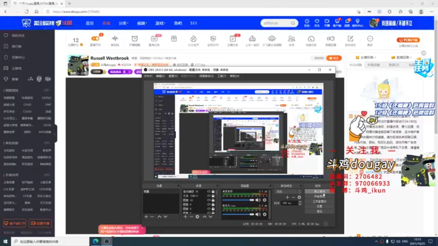
Task: Mute 麦克风/Aux speaker in OBS mixer
Action: tap(258, 214)
